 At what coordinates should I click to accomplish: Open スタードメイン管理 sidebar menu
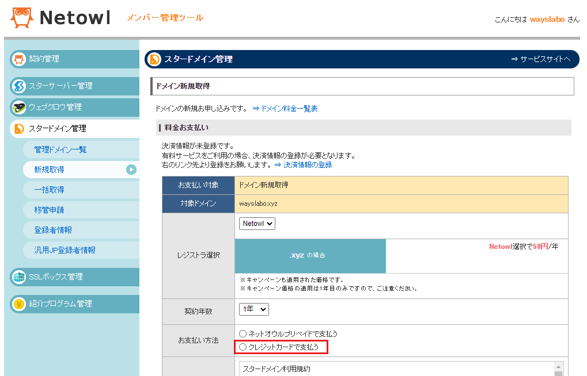coord(74,129)
